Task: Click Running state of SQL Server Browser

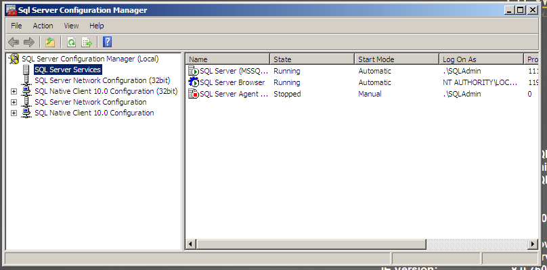Action: pyautogui.click(x=287, y=82)
